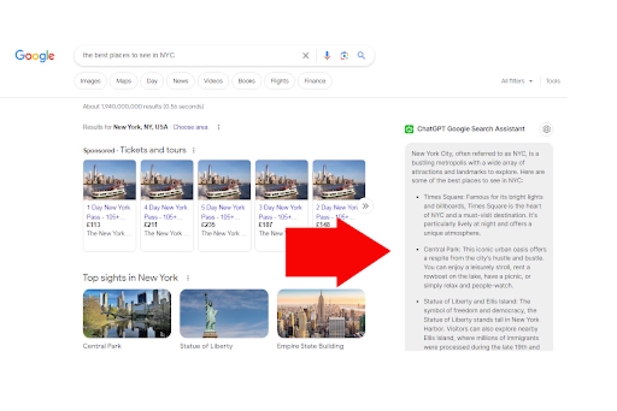The height and width of the screenshot is (411, 617).
Task: Open the 4 Day New York Pass image
Action: [167, 180]
